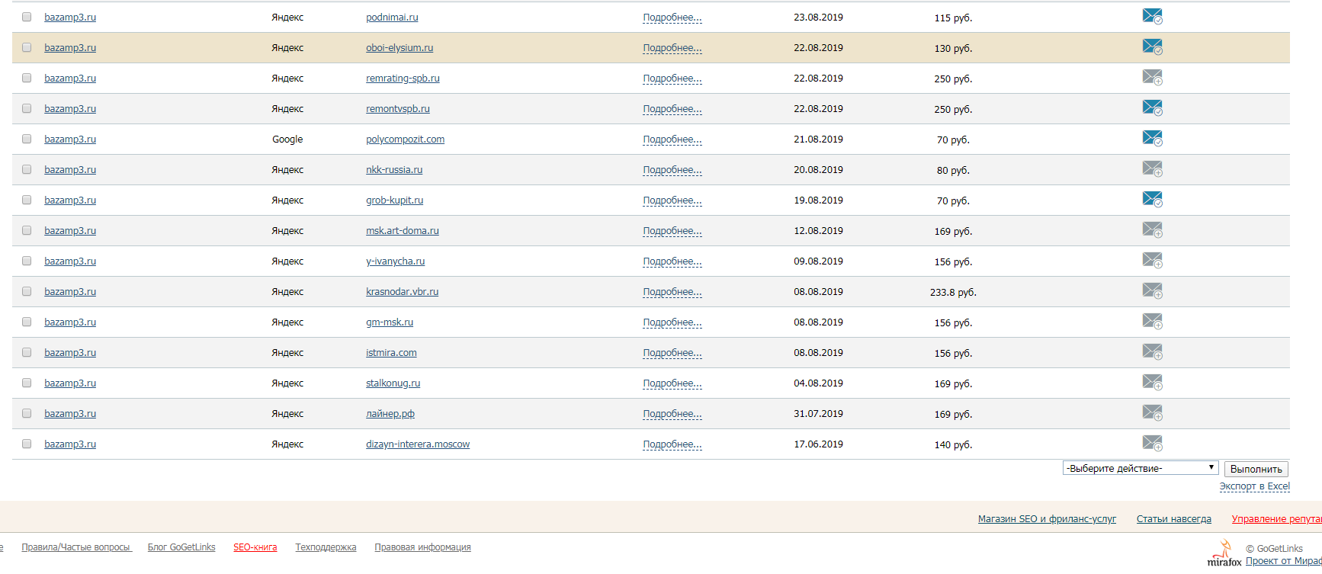Screen dimensions: 1322x574
Task: Open message icon for лайнер.рф row
Action: (1152, 412)
